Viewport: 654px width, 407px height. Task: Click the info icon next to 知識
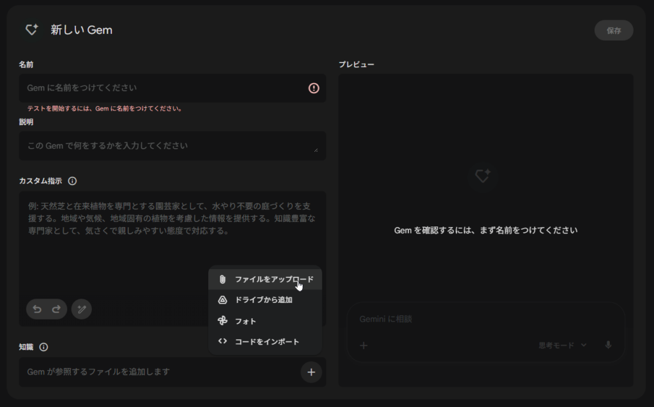click(43, 348)
